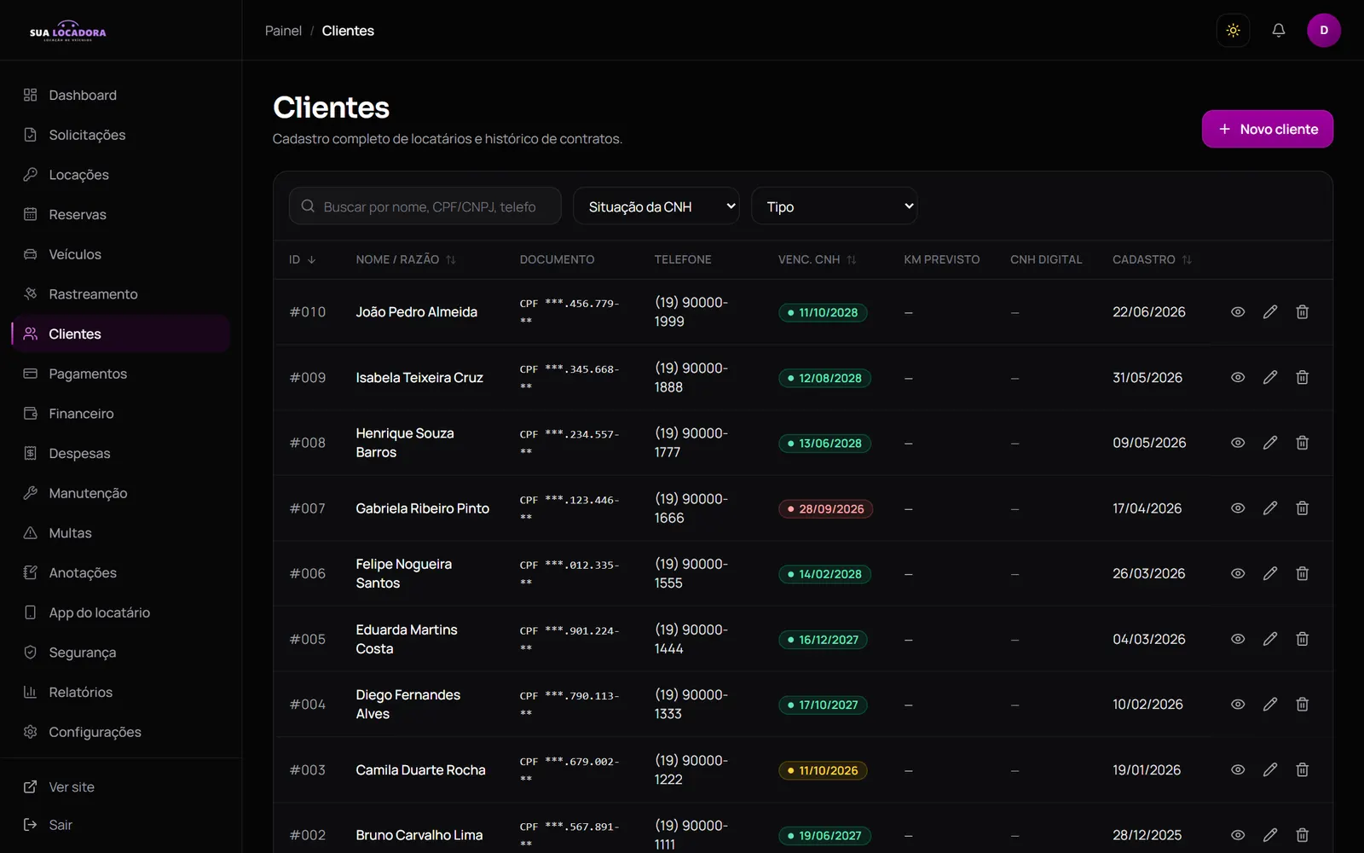The width and height of the screenshot is (1364, 853).
Task: Open Situação da CNH dropdown
Action: [656, 206]
